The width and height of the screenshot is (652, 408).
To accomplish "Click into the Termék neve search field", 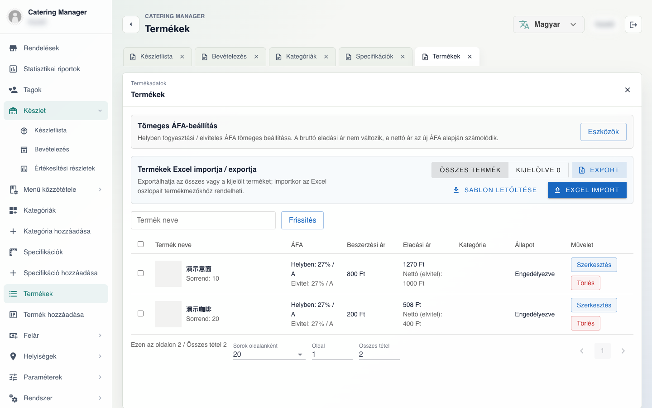I will point(203,220).
